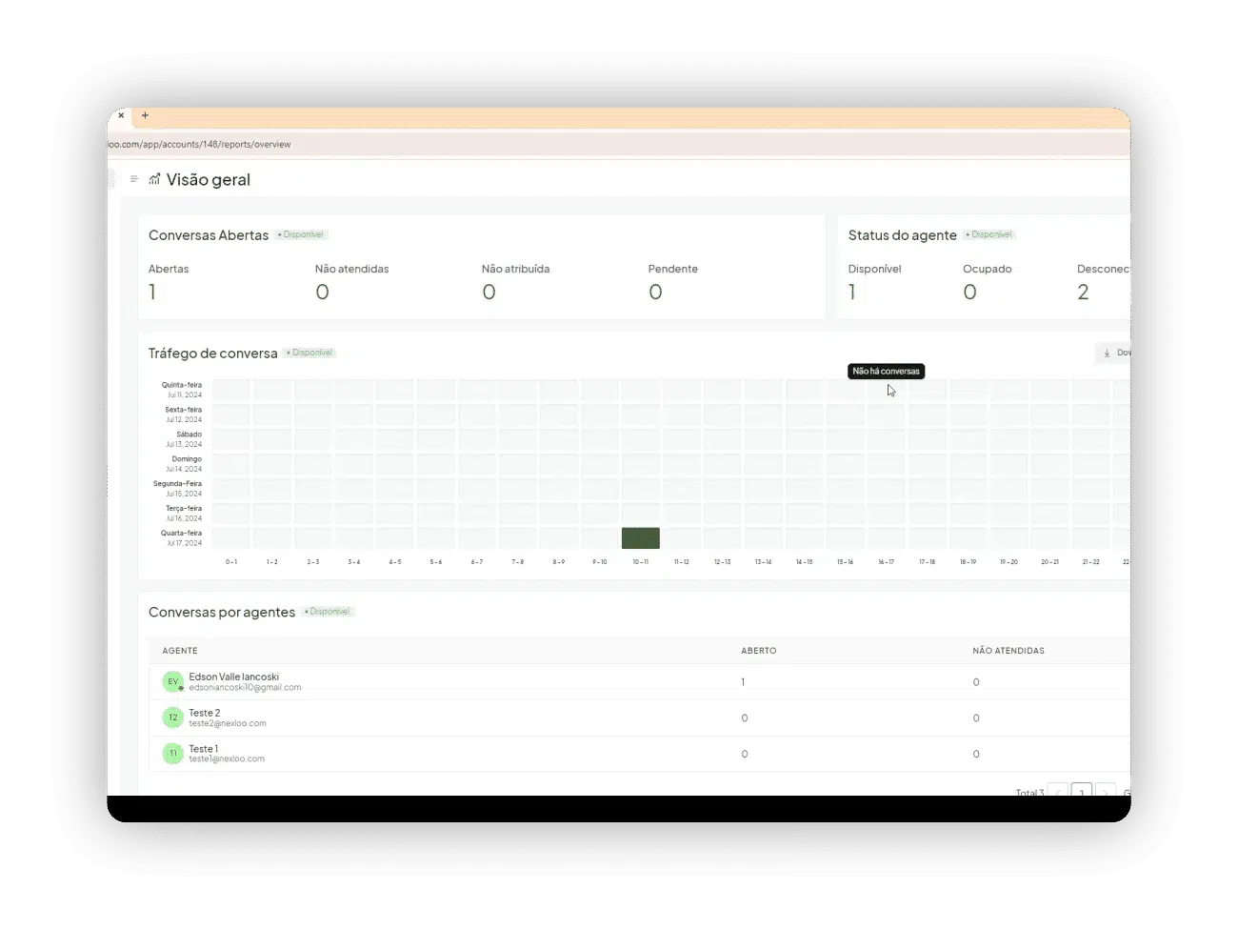Click the ABERTO column header
1238x930 pixels.
click(x=759, y=651)
